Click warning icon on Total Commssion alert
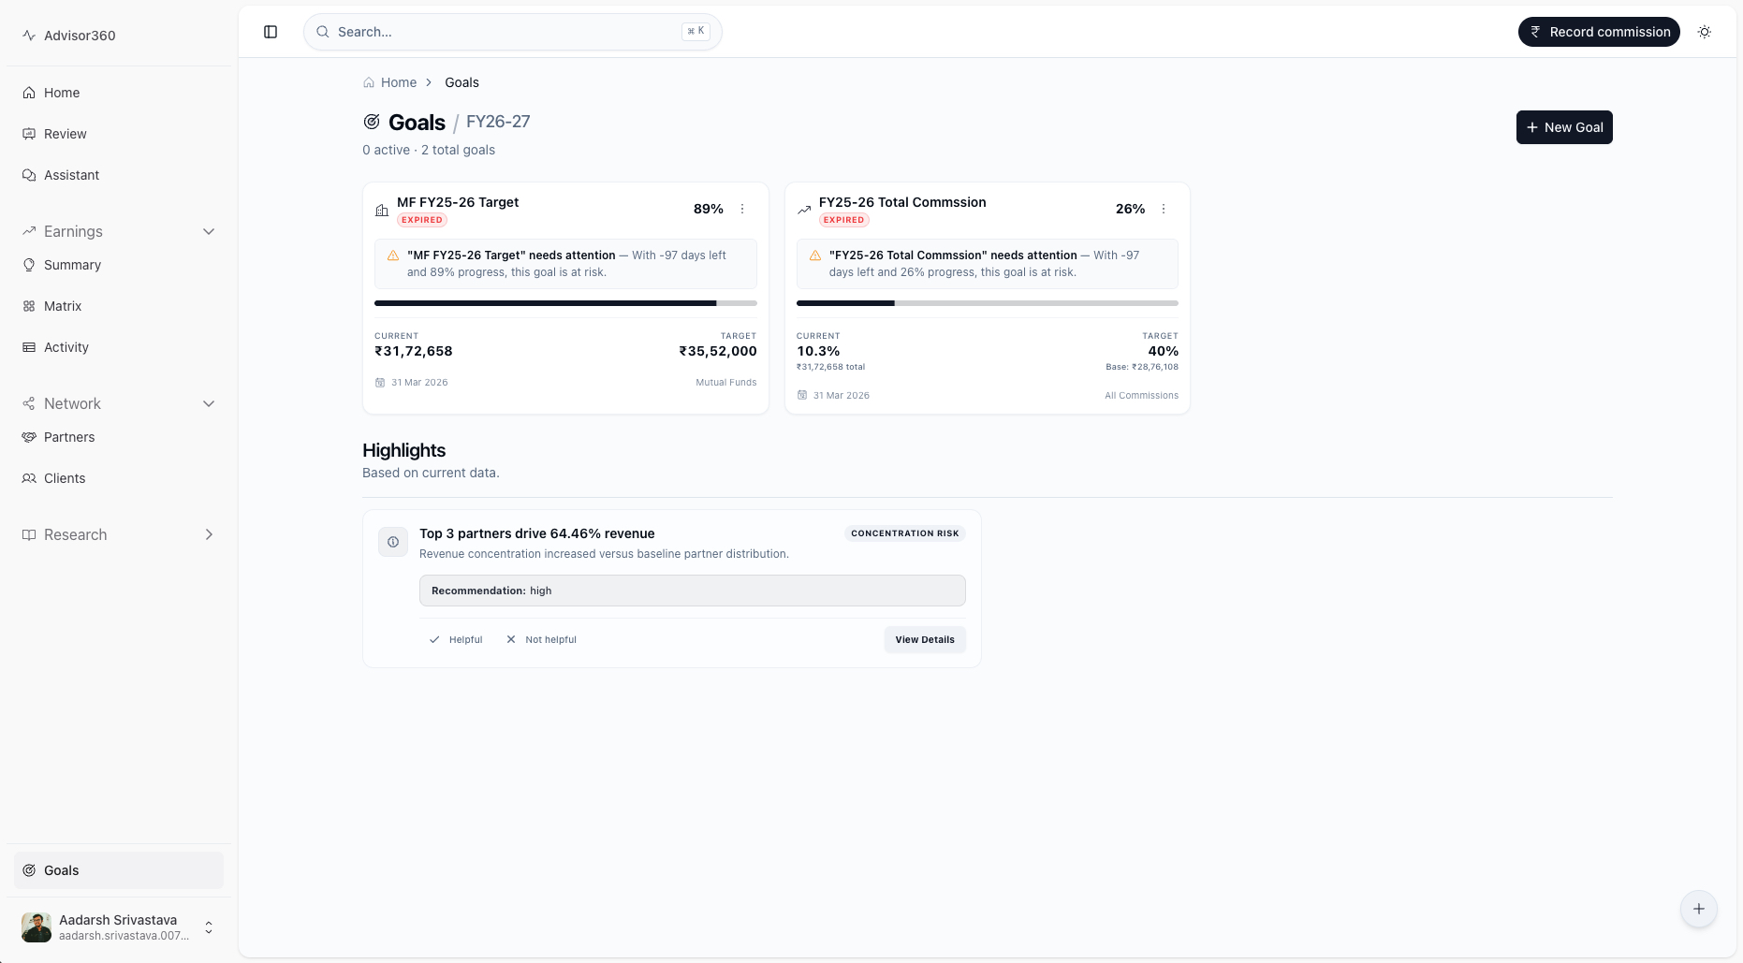 (x=815, y=255)
